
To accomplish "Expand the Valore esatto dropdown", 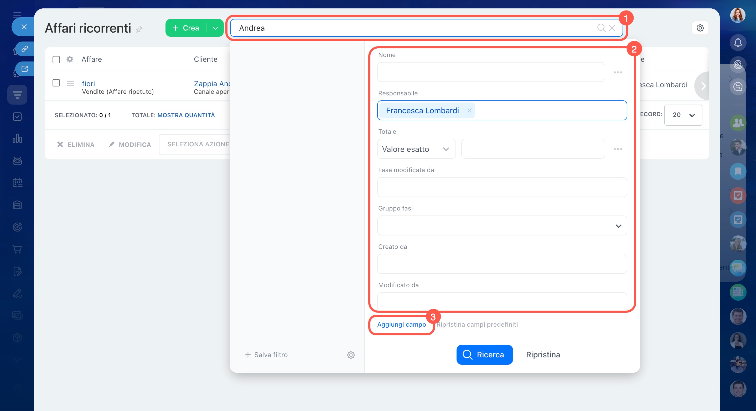I will coord(416,149).
